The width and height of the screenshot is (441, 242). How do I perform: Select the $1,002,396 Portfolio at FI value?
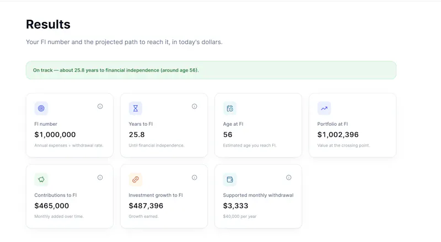pos(338,135)
